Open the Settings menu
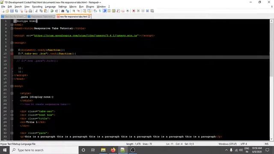 click(63, 7)
